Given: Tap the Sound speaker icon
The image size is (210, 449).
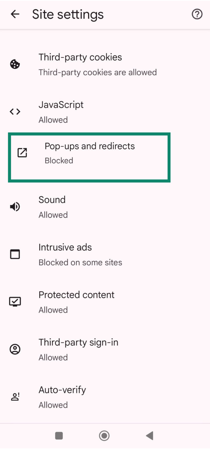Looking at the screenshot, I should coord(15,207).
